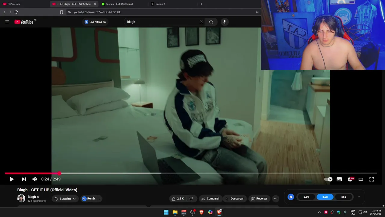Click the cast icon in the address bar
This screenshot has width=385, height=217.
tap(258, 12)
